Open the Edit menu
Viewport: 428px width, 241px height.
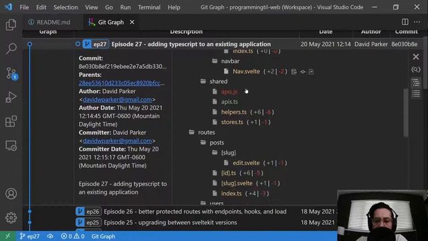pos(41,7)
